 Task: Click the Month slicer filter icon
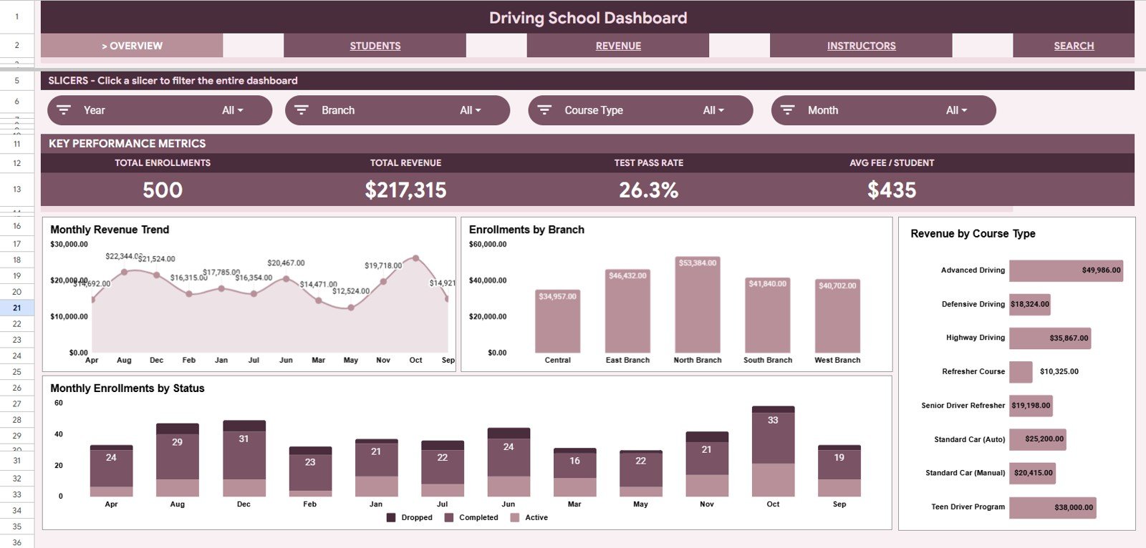788,110
